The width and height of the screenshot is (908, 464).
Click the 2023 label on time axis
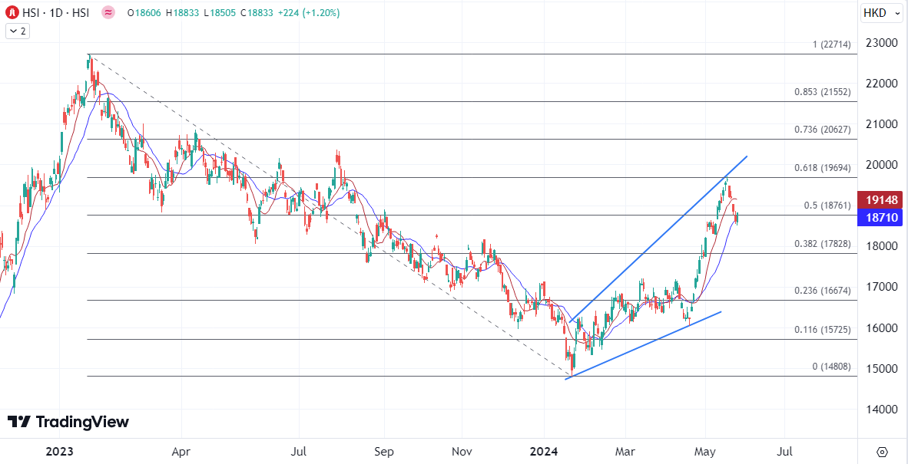pos(60,451)
